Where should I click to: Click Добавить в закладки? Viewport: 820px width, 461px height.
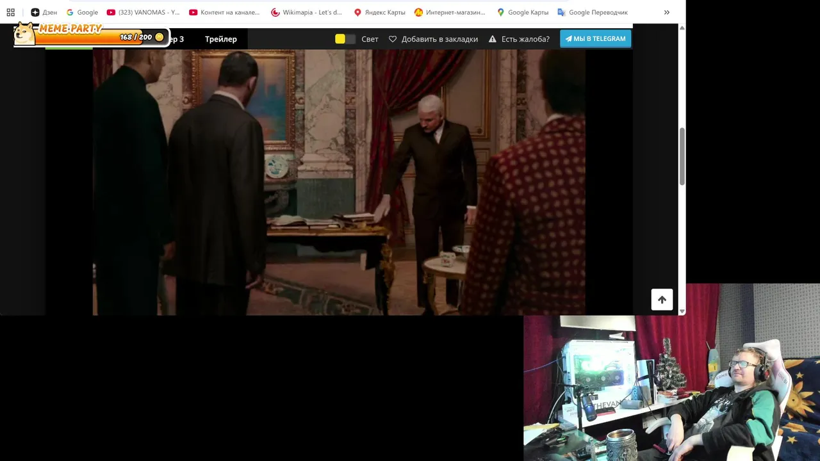(x=439, y=39)
